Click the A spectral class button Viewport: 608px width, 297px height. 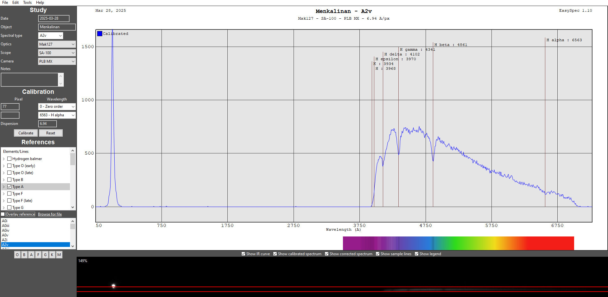click(31, 255)
